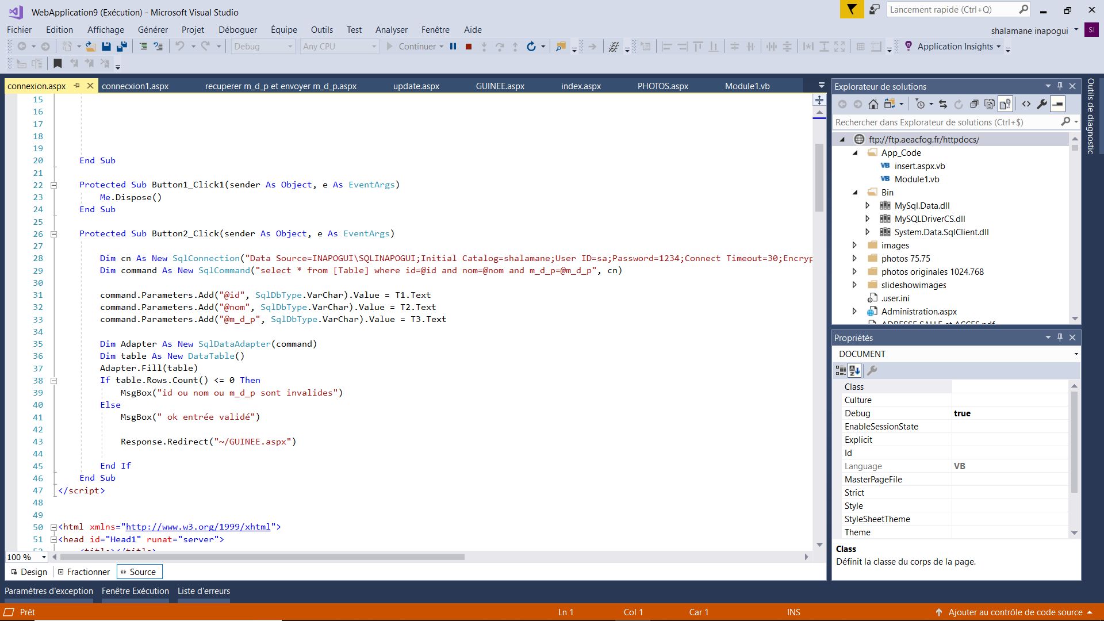This screenshot has width=1104, height=621.
Task: Toggle Preview Selected Items in Explorateur de solutions
Action: pyautogui.click(x=1057, y=104)
